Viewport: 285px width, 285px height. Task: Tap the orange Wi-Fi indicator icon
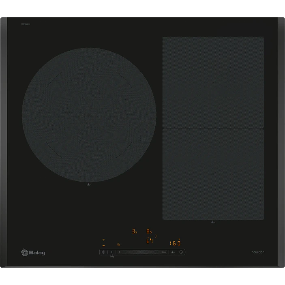click(103, 240)
